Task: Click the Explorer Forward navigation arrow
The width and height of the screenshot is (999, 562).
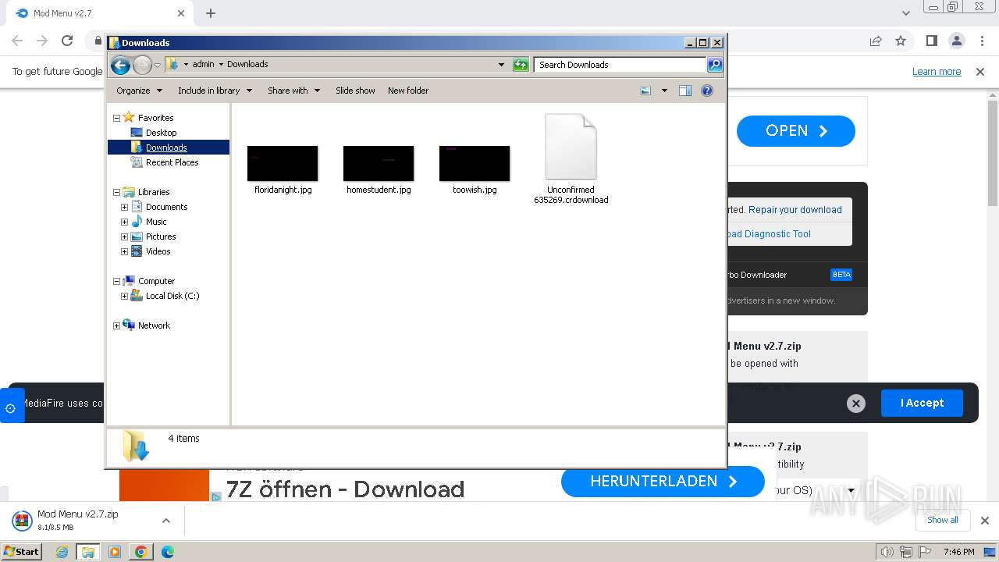Action: (142, 65)
